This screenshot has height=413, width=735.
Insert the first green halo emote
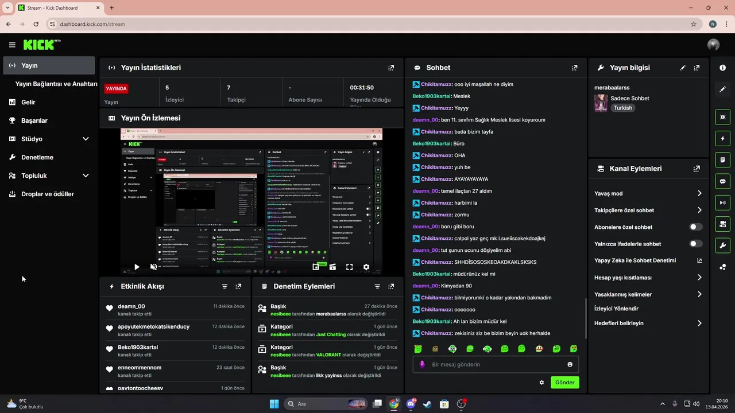pyautogui.click(x=418, y=349)
